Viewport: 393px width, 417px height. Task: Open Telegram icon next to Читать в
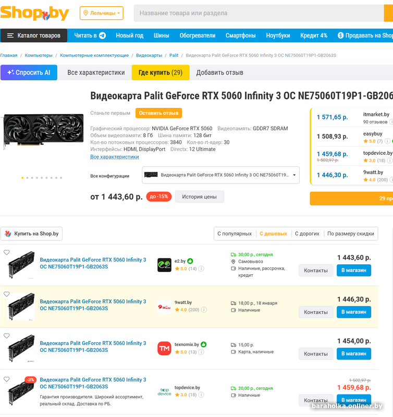102,35
